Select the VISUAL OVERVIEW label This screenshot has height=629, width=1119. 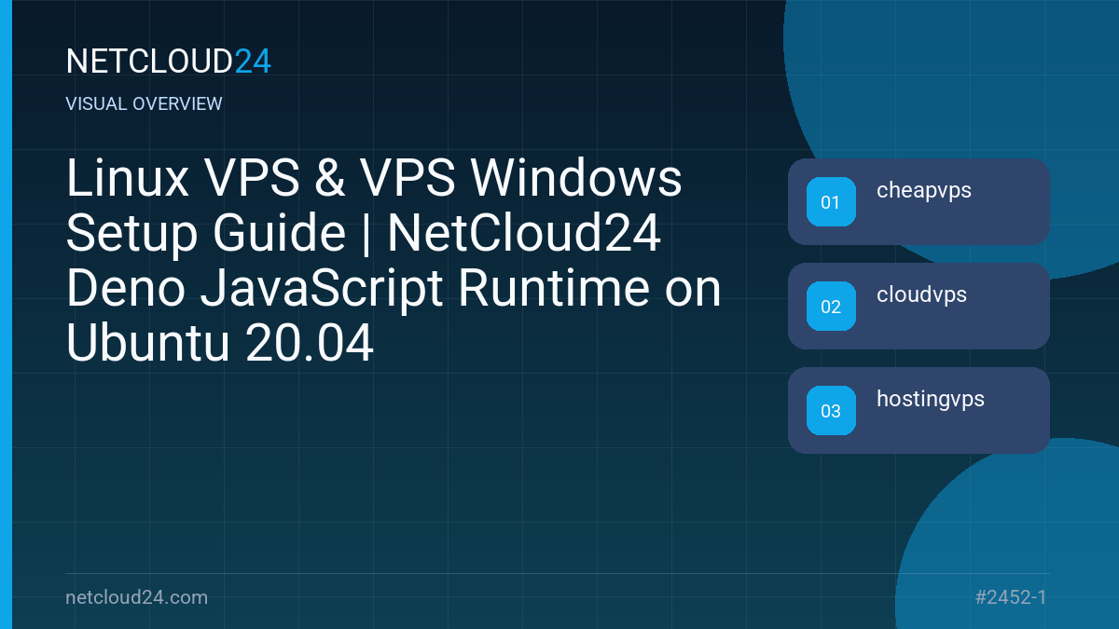145,103
